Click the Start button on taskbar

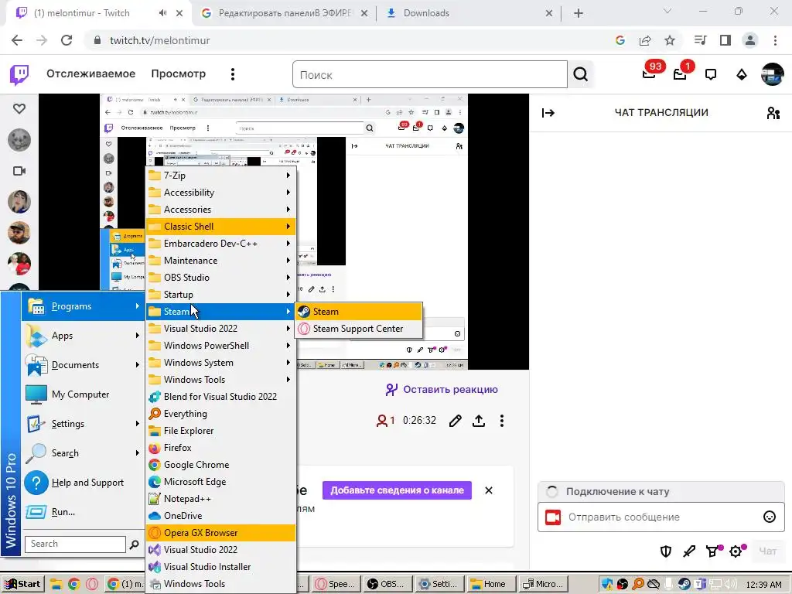pos(22,584)
